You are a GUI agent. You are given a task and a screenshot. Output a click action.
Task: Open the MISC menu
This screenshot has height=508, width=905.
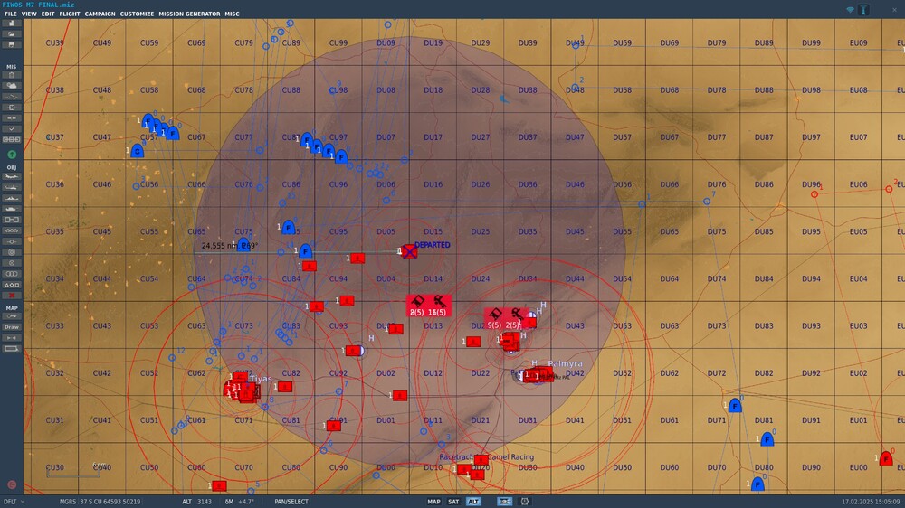coord(232,14)
